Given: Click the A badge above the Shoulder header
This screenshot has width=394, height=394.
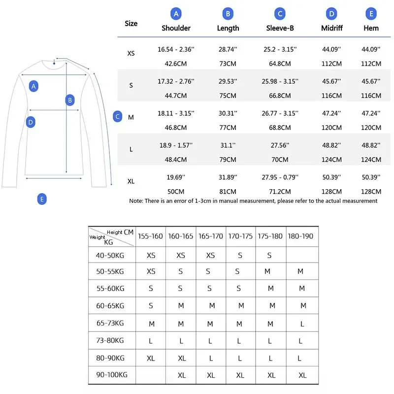Looking at the screenshot, I should pyautogui.click(x=176, y=14).
